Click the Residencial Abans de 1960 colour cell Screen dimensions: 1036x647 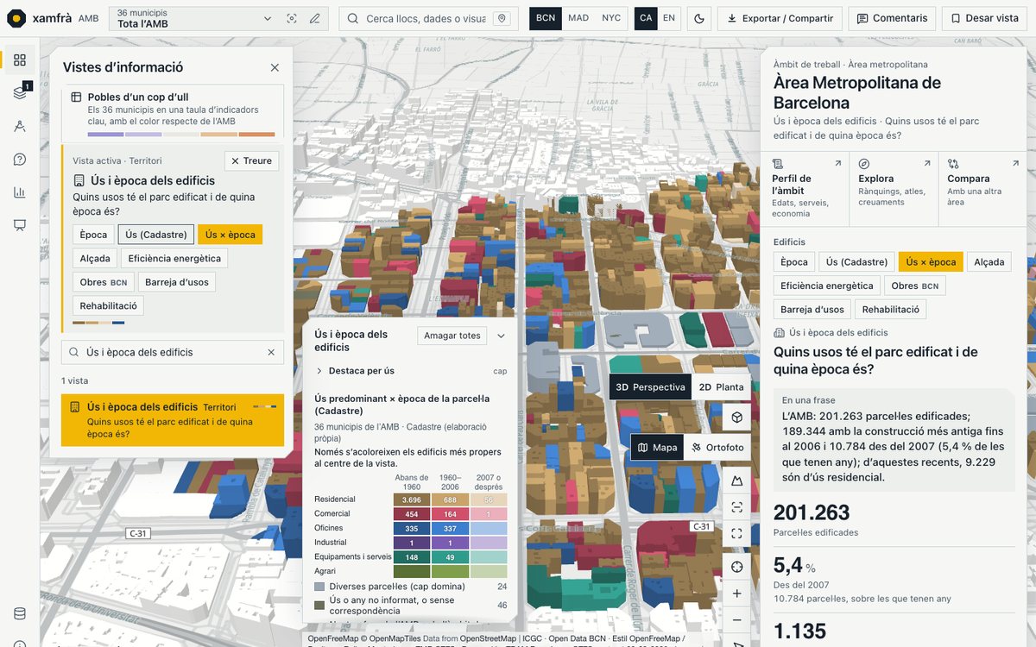pyautogui.click(x=412, y=499)
